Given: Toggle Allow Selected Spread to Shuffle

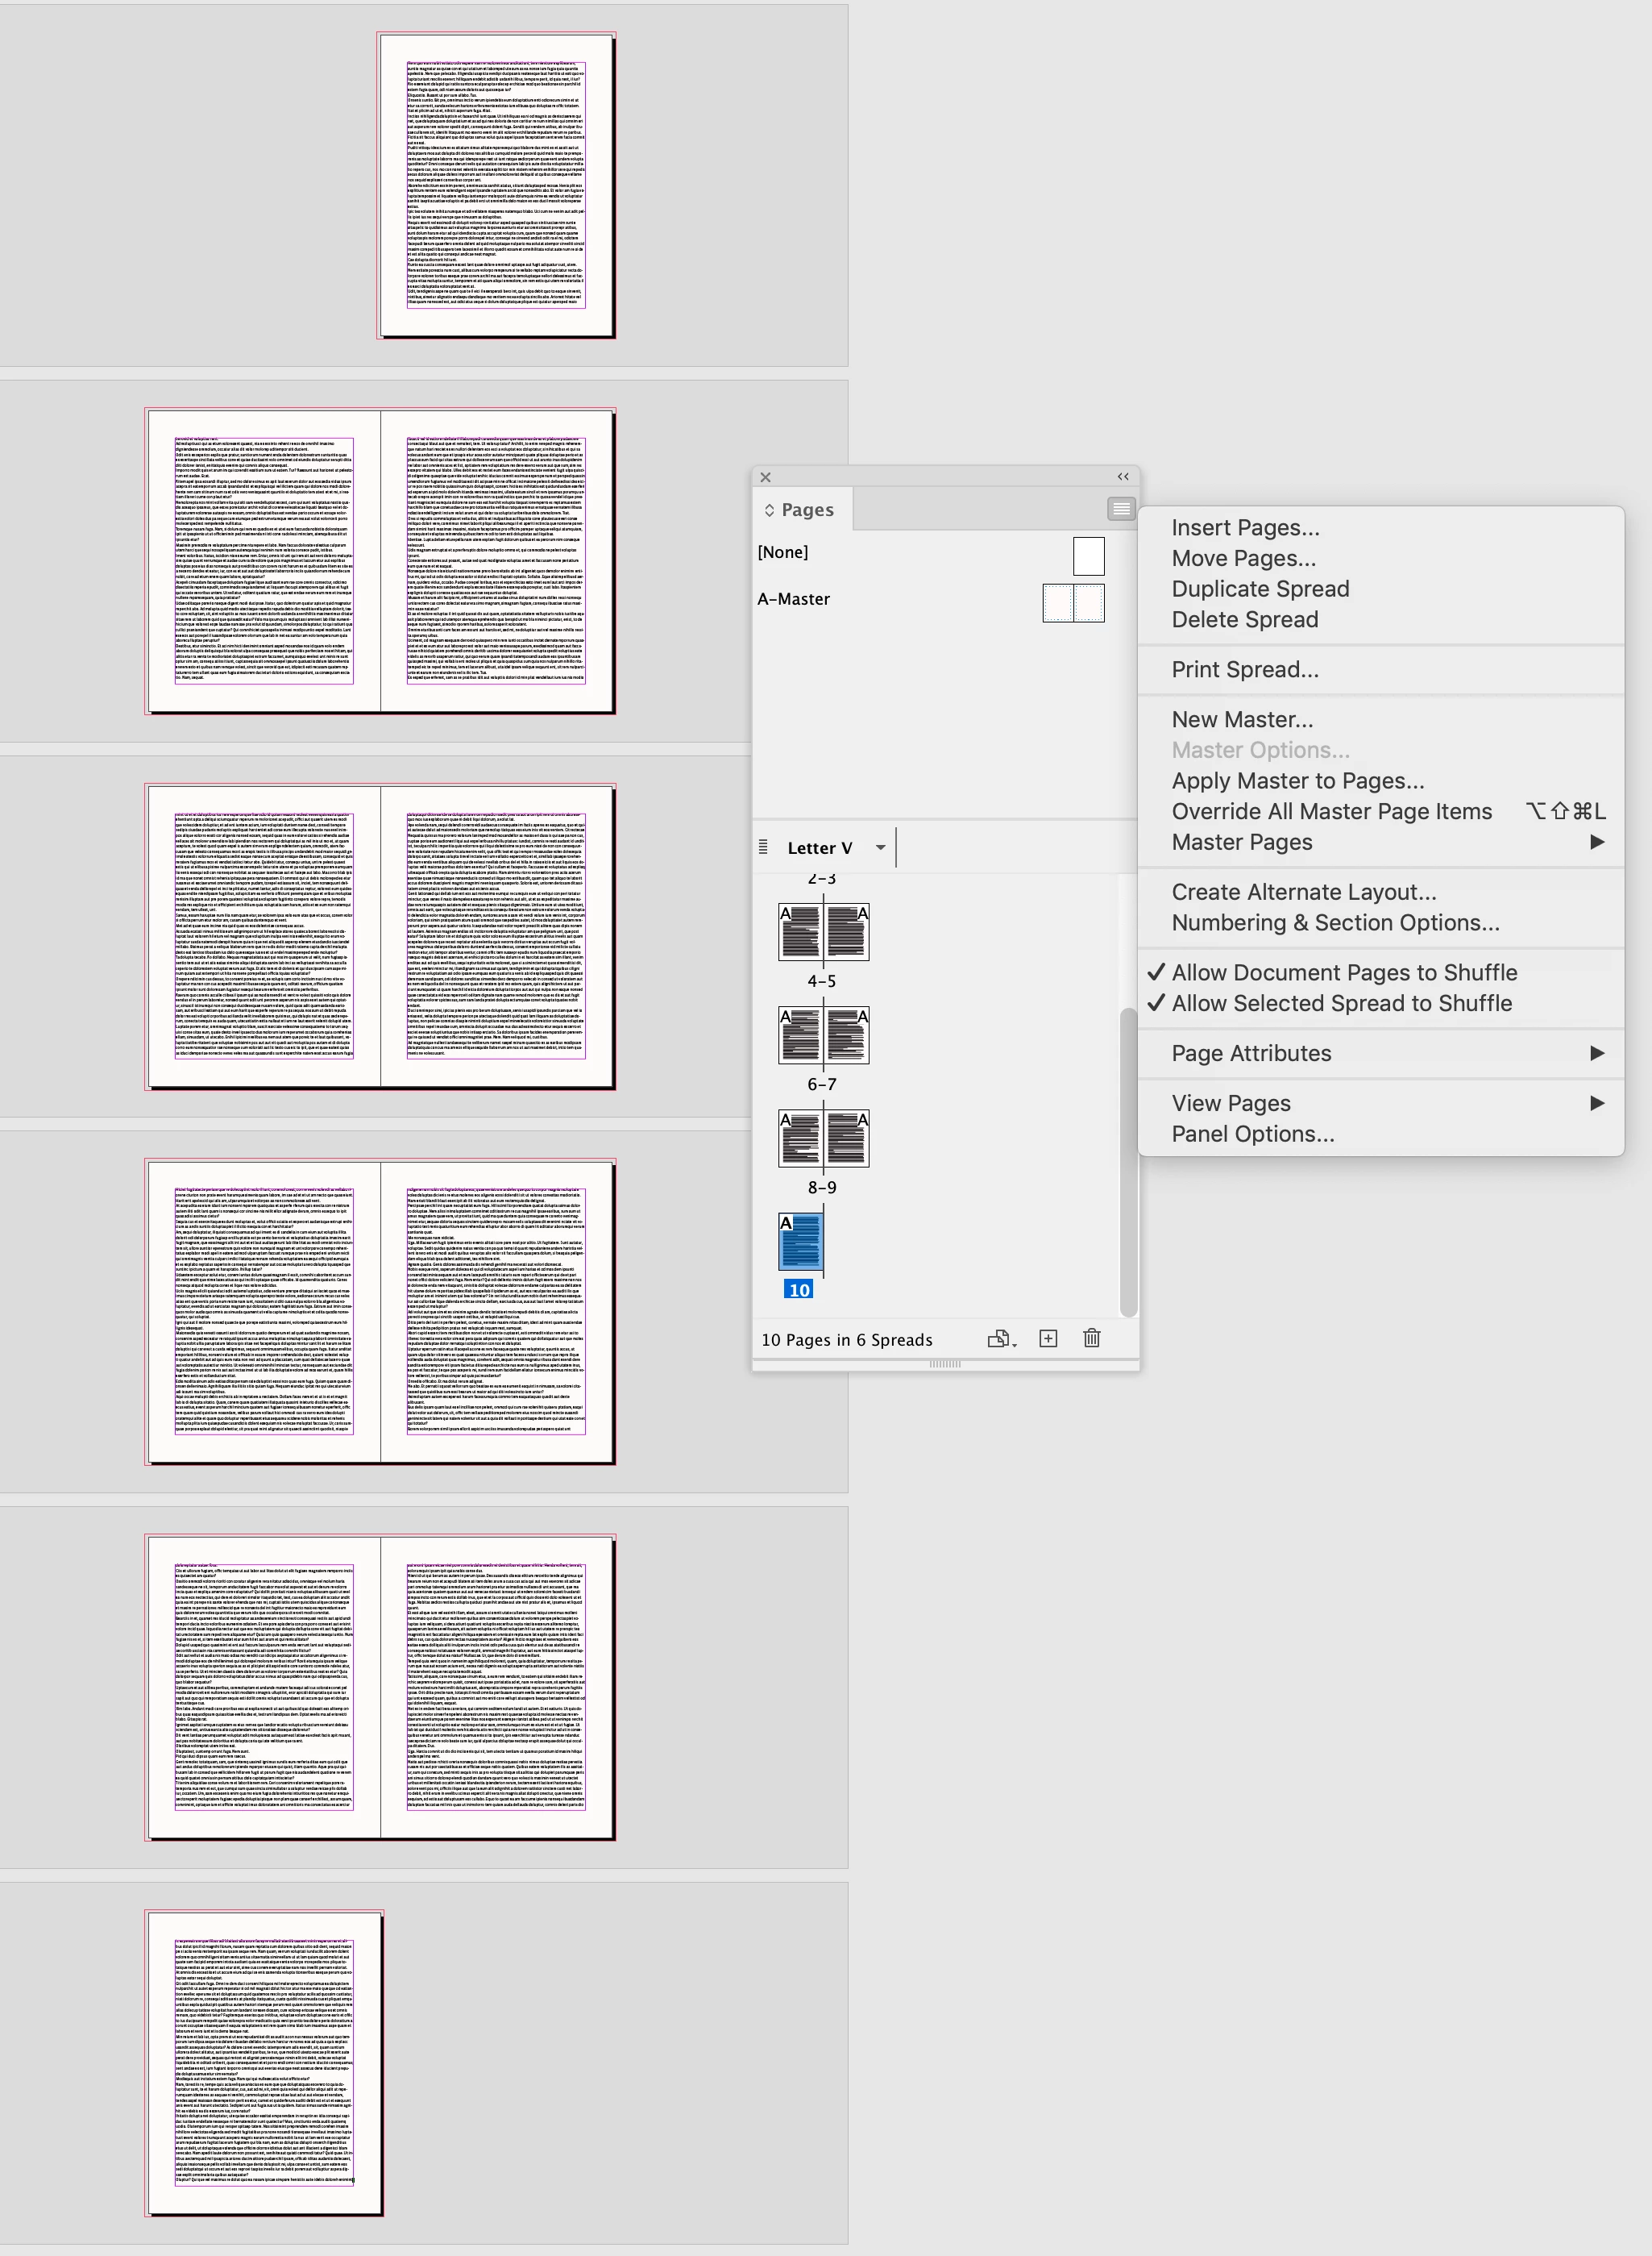Looking at the screenshot, I should tap(1341, 1002).
